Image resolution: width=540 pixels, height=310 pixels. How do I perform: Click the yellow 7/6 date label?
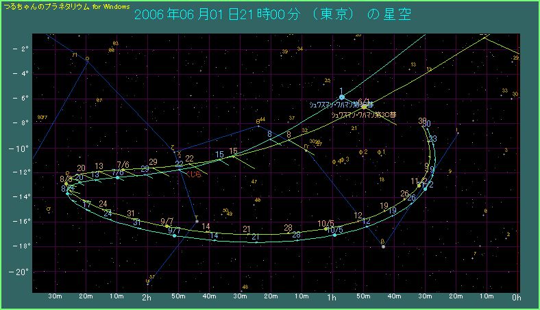click(x=123, y=165)
